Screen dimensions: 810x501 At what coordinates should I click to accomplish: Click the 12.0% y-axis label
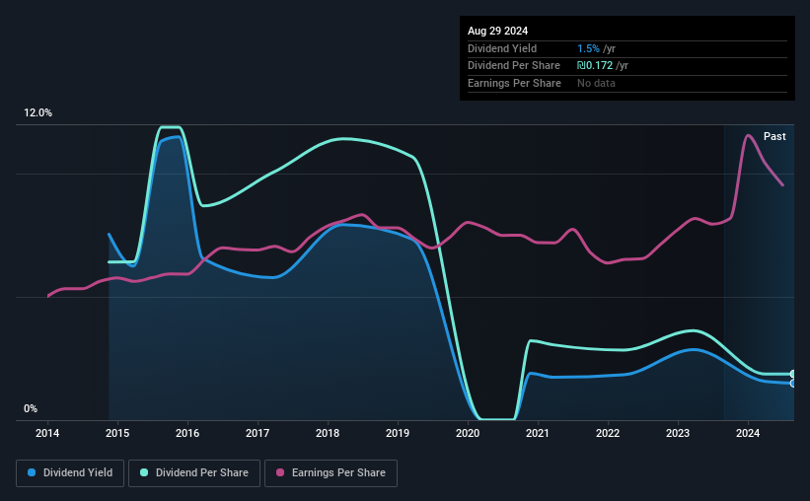pos(37,113)
